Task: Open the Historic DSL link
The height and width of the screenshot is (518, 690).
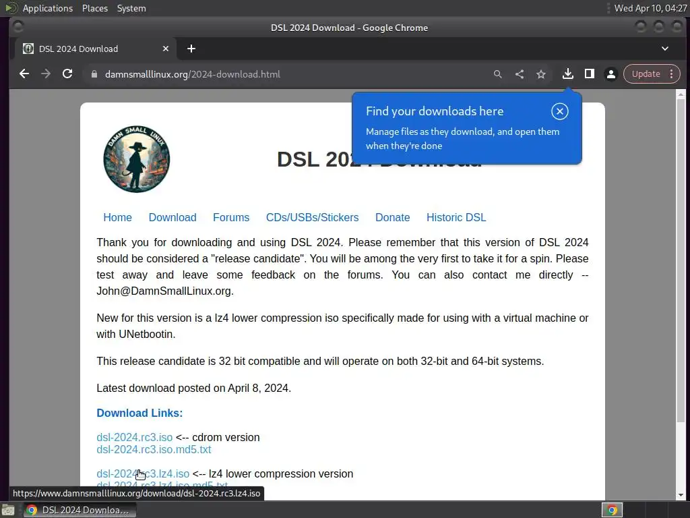Action: (x=456, y=218)
